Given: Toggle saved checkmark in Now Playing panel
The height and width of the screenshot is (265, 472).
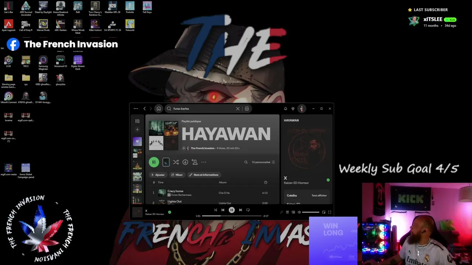Looking at the screenshot, I should coord(328,180).
